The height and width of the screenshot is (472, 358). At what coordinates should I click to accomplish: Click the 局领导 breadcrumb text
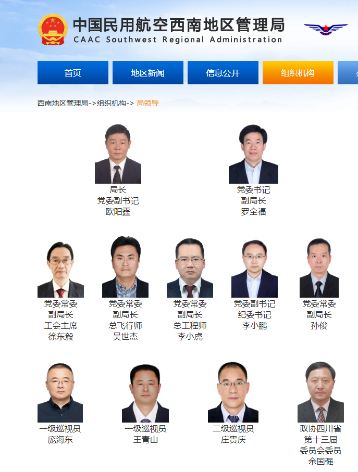click(147, 103)
